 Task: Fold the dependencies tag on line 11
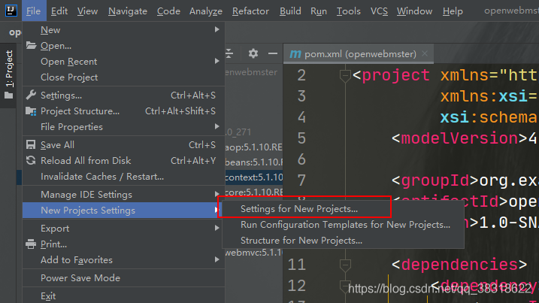point(345,265)
